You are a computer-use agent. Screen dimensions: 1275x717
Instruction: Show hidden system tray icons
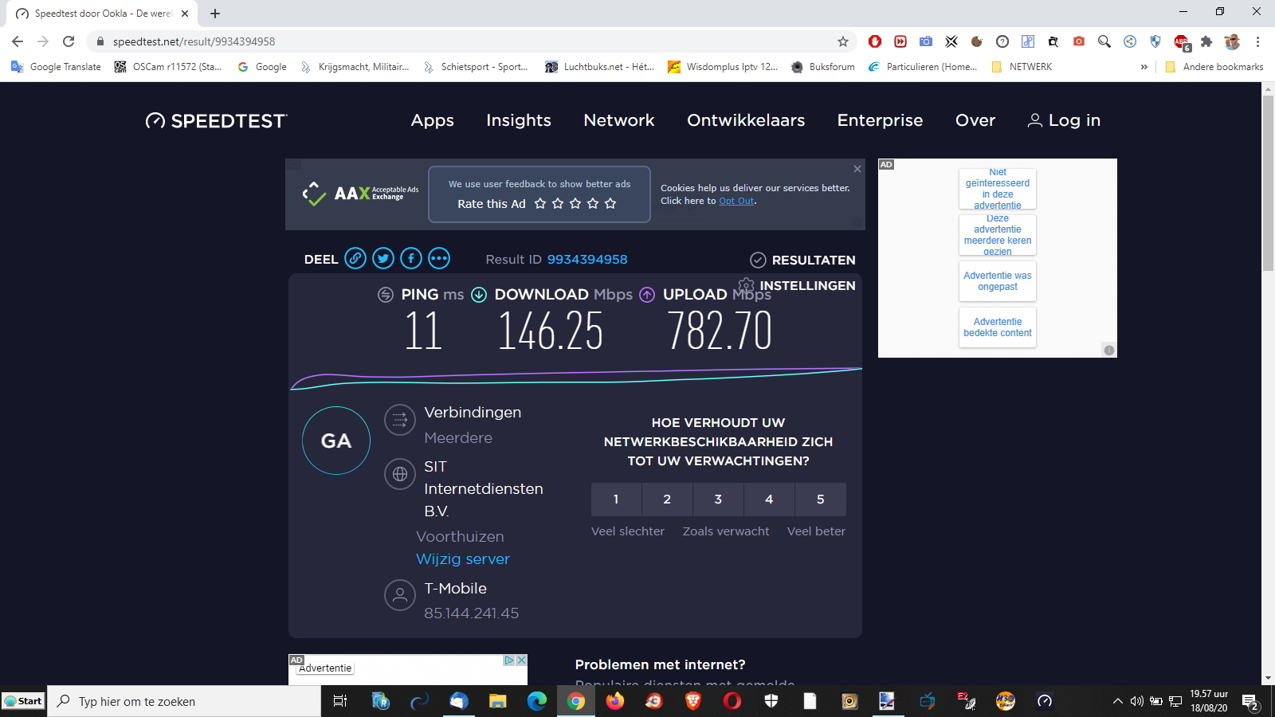pyautogui.click(x=1117, y=701)
